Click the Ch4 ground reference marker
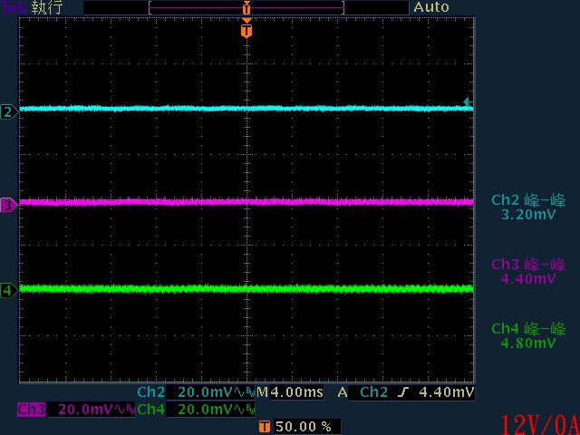The height and width of the screenshot is (435, 580). click(8, 290)
